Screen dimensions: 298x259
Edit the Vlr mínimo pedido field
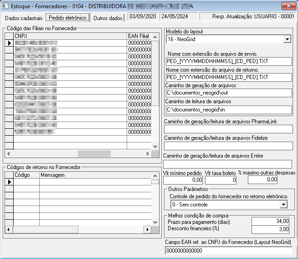[183, 180]
